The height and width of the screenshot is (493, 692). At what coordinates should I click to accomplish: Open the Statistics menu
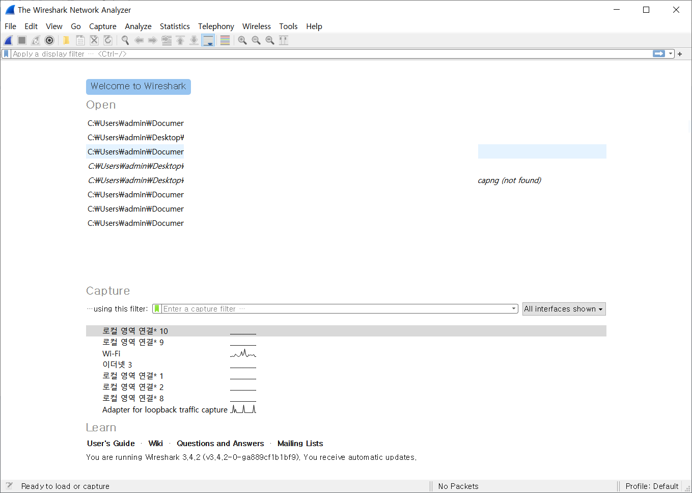click(175, 27)
